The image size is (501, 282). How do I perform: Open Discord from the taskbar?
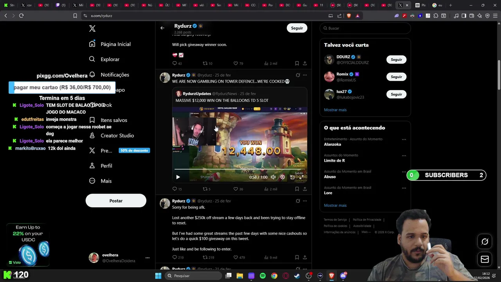tap(343, 276)
